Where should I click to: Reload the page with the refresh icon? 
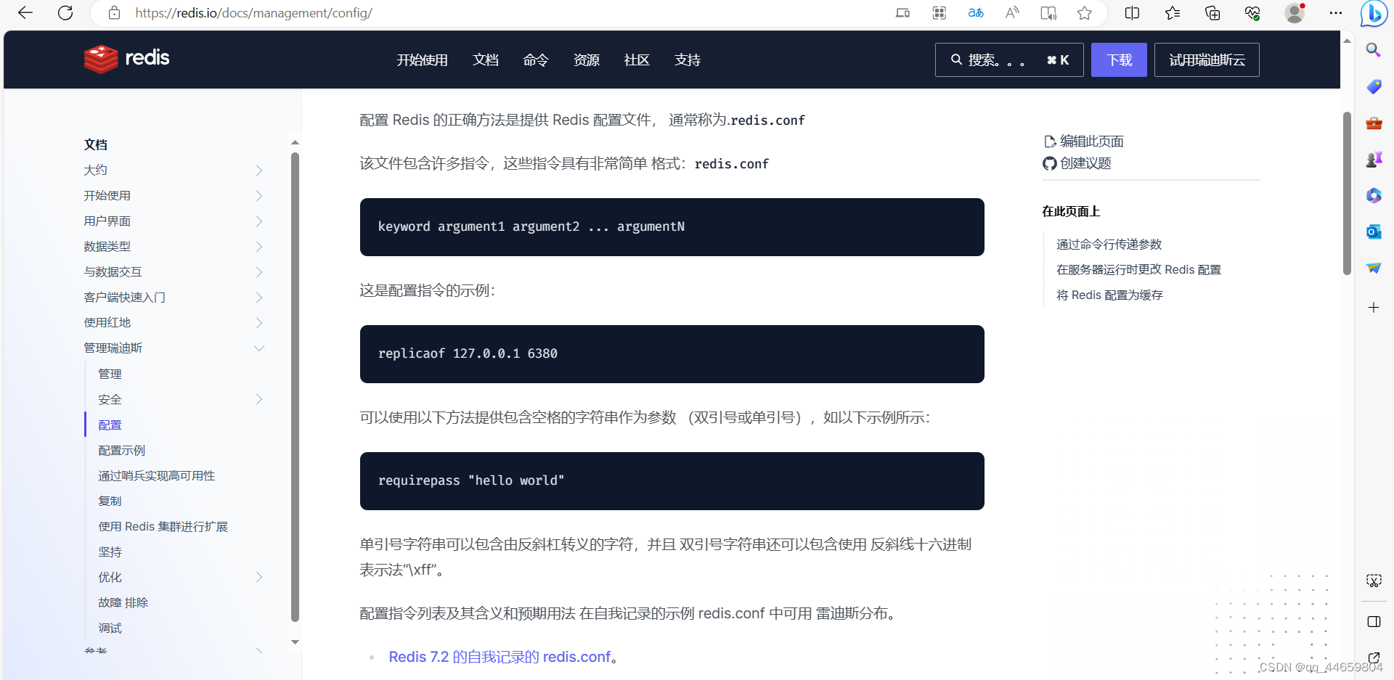65,13
